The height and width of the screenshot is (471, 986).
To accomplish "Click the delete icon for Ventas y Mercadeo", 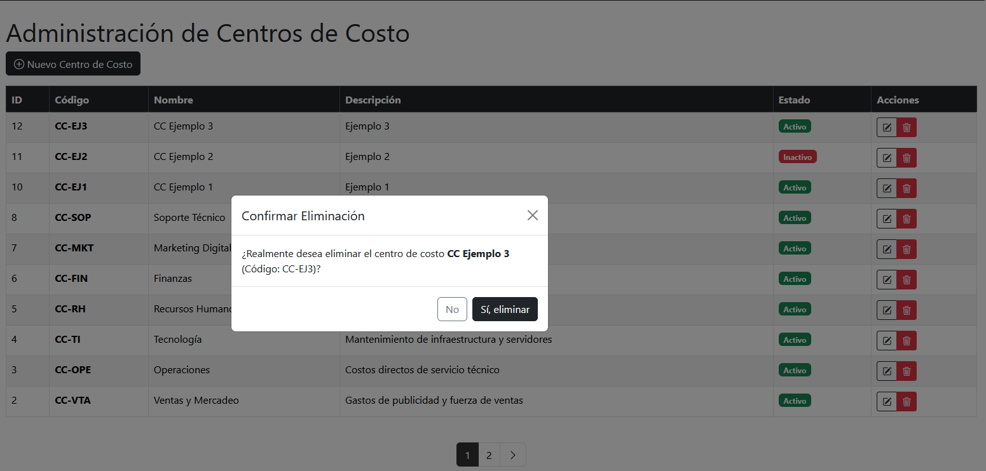I will [907, 401].
